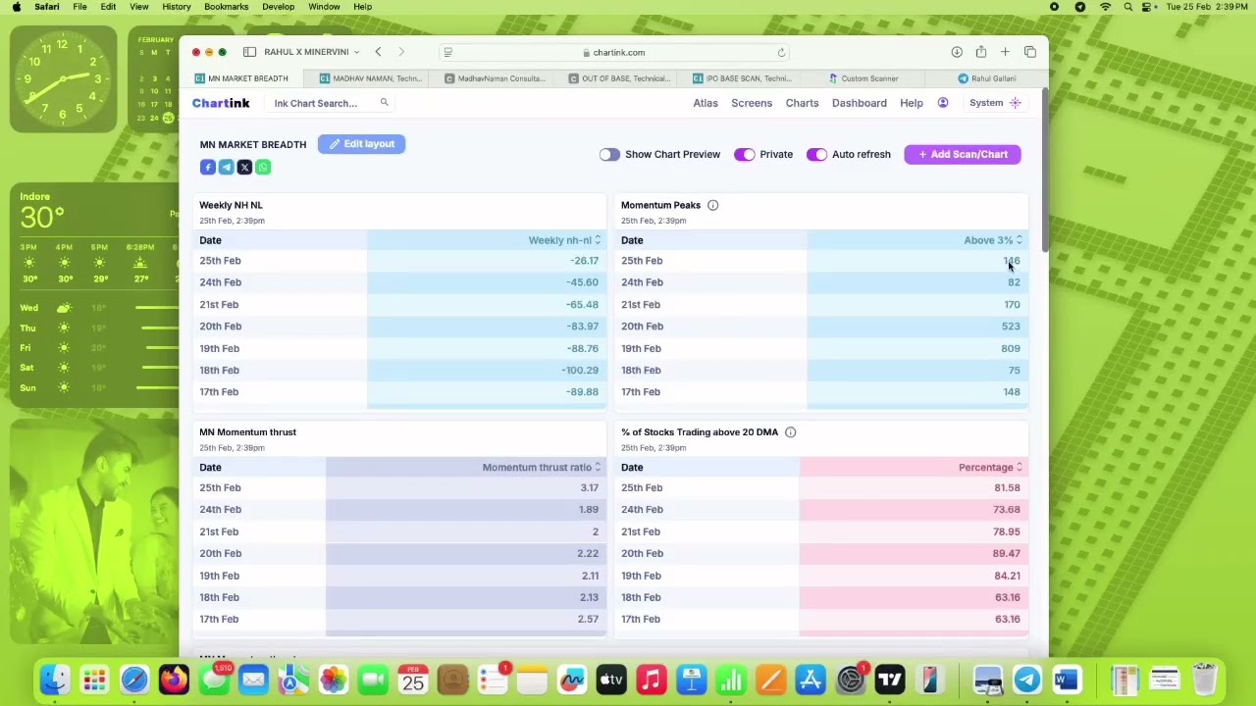Open Numbers app in the Dock

[x=731, y=679]
